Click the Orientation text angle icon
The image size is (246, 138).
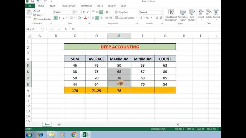pos(107,12)
